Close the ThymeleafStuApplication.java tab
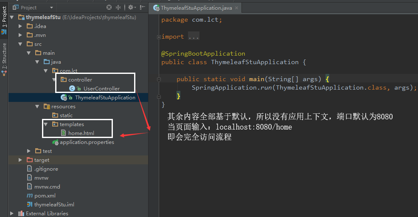 236,8
